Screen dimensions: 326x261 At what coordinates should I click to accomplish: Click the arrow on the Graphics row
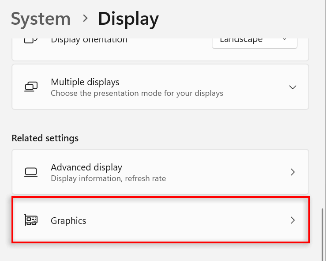[x=292, y=220]
